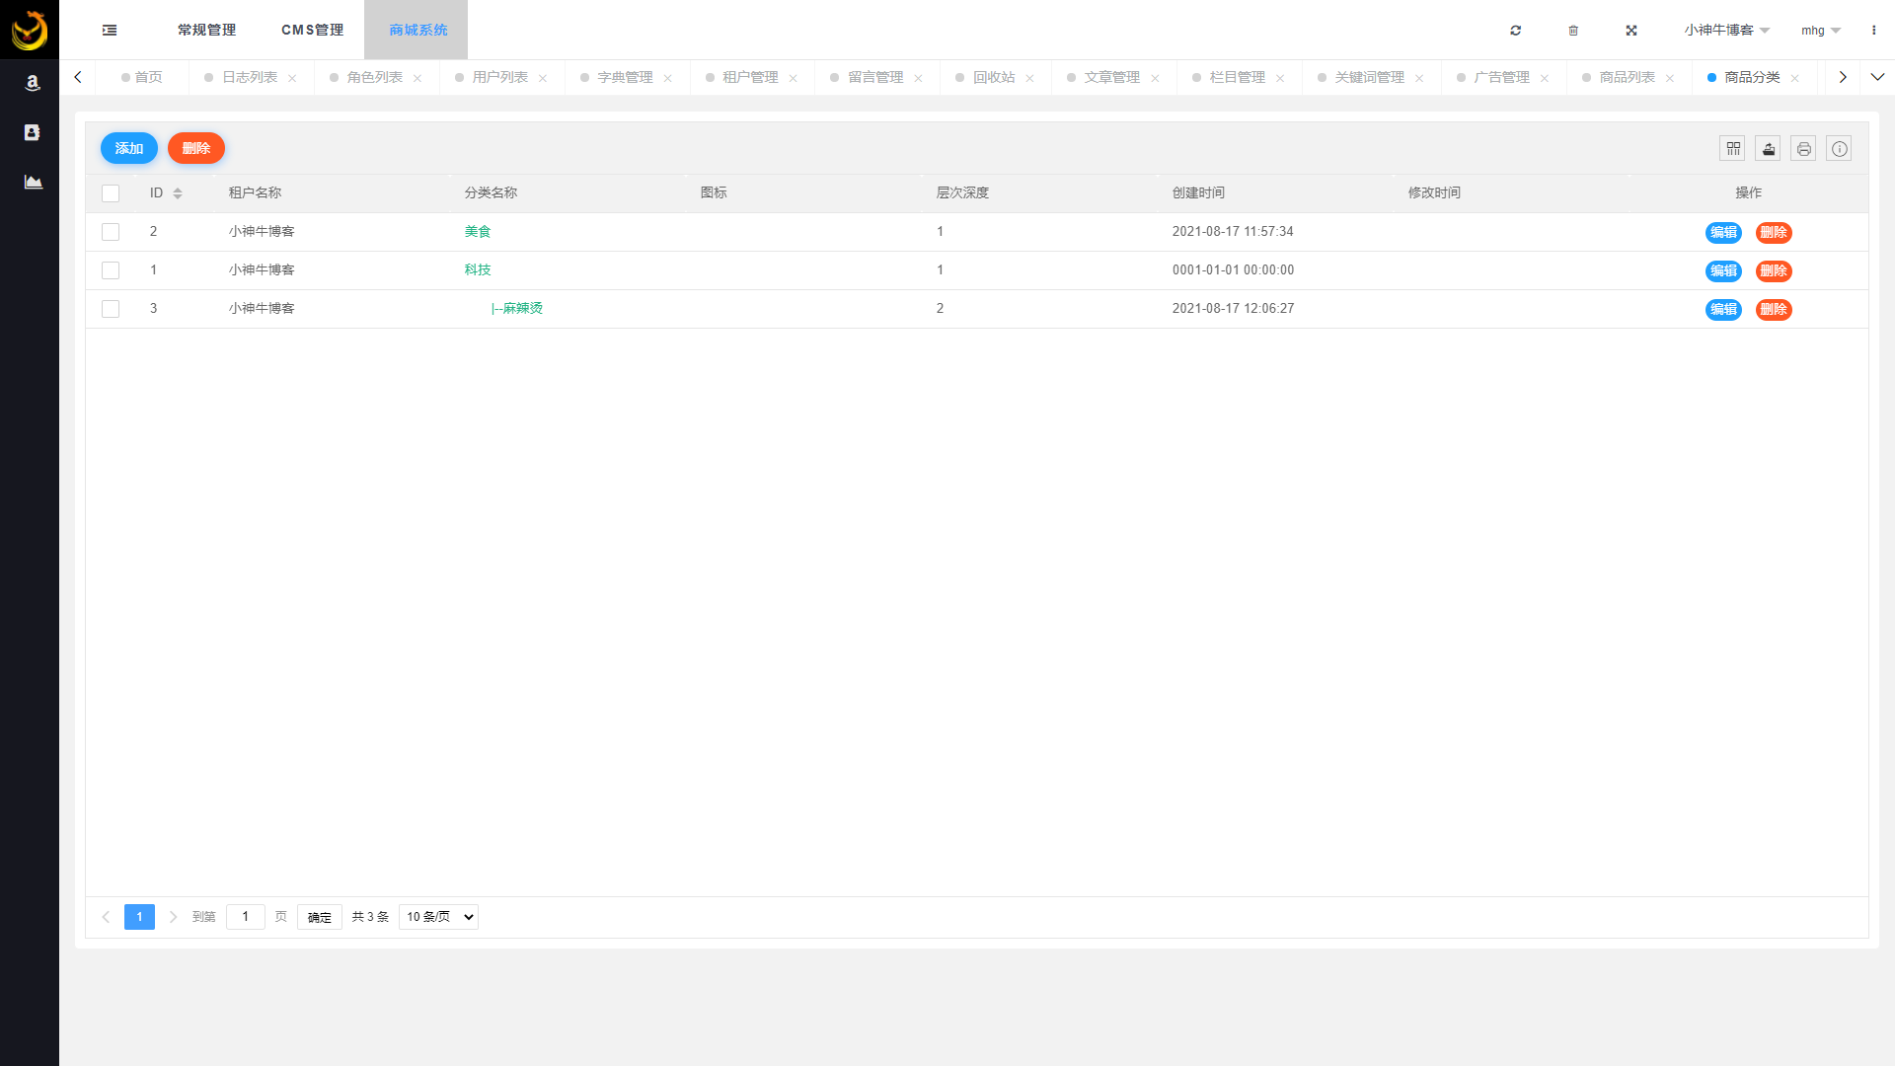Open the 商品列表 tab
1895x1066 pixels.
(x=1624, y=76)
